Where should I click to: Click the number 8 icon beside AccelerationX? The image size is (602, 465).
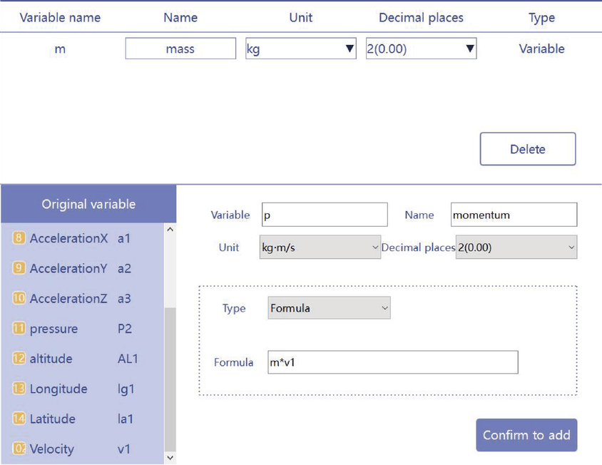coord(19,239)
